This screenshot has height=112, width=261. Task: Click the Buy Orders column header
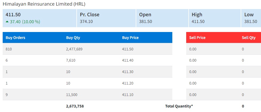[x=15, y=38]
